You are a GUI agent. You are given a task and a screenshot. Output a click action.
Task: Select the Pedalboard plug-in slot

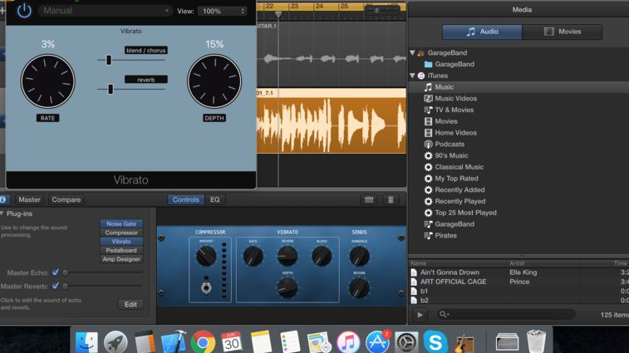point(121,250)
